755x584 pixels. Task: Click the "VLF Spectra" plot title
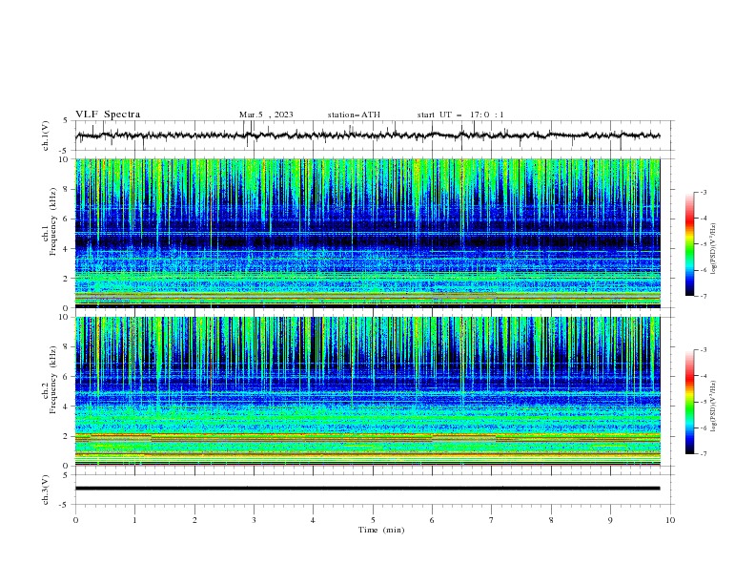pyautogui.click(x=108, y=115)
